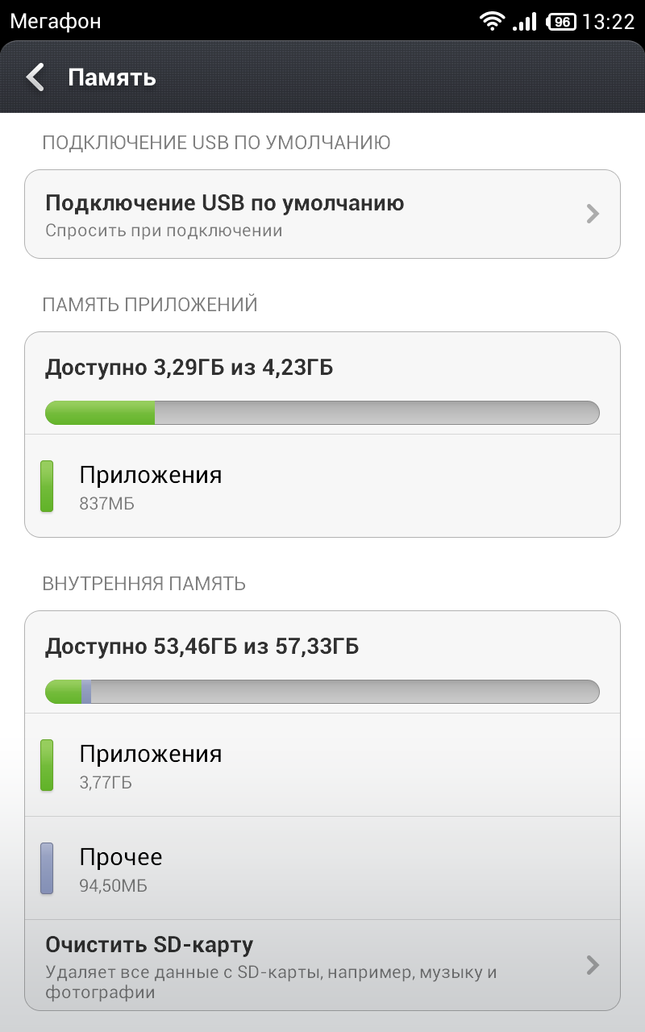Viewport: 645px width, 1032px height.
Task: Tap the cellular signal bars icon
Action: click(x=525, y=21)
